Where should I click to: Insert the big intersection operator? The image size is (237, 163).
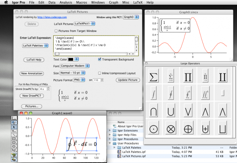point(153,110)
